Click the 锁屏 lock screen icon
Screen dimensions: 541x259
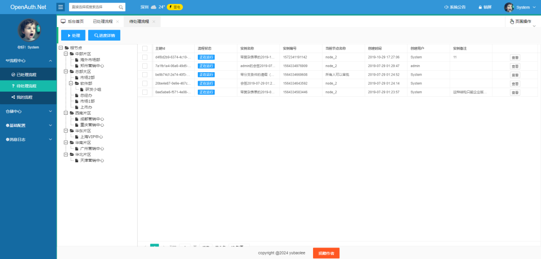480,8
